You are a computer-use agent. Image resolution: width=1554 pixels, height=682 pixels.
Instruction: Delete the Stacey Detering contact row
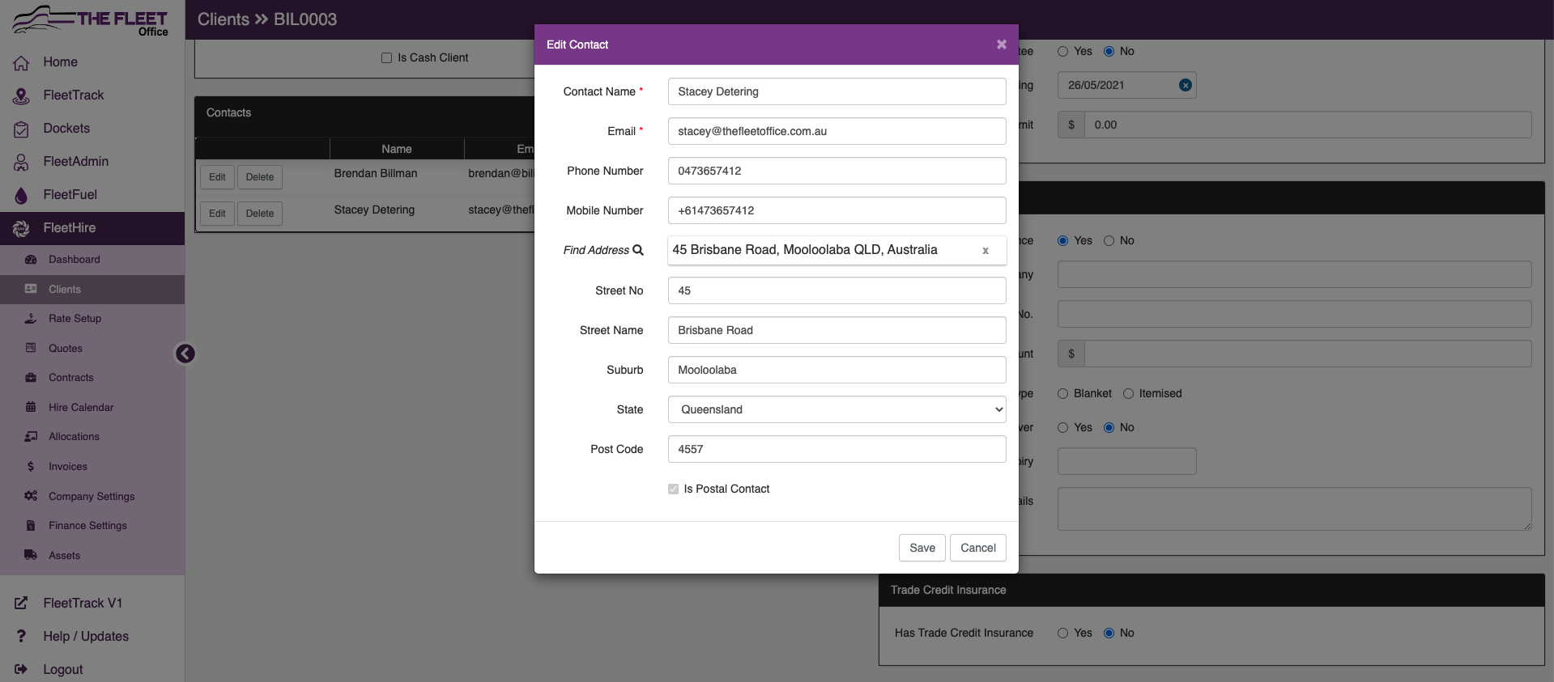[x=260, y=214]
